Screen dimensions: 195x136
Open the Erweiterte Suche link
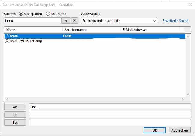click(x=175, y=21)
